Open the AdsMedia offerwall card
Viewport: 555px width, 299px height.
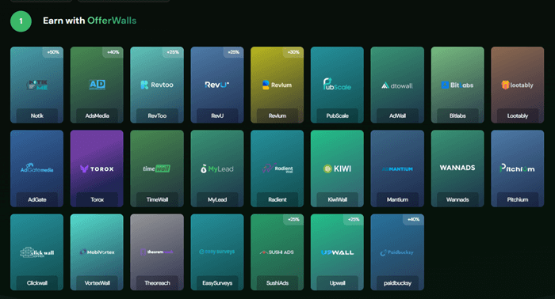(x=97, y=85)
